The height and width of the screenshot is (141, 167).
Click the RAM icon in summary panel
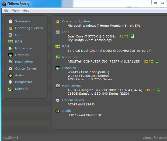click(x=58, y=47)
